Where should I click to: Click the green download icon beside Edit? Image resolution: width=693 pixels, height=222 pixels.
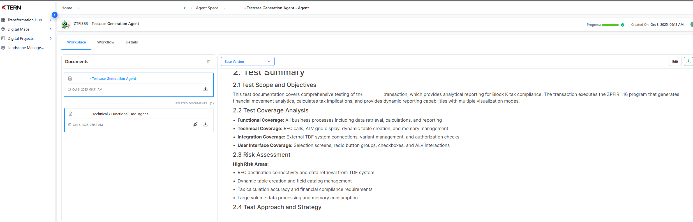click(688, 61)
